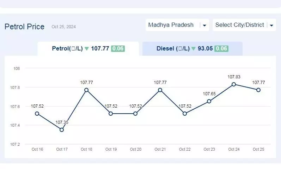Select the Oct 24 peak point at 107.83

[234, 84]
